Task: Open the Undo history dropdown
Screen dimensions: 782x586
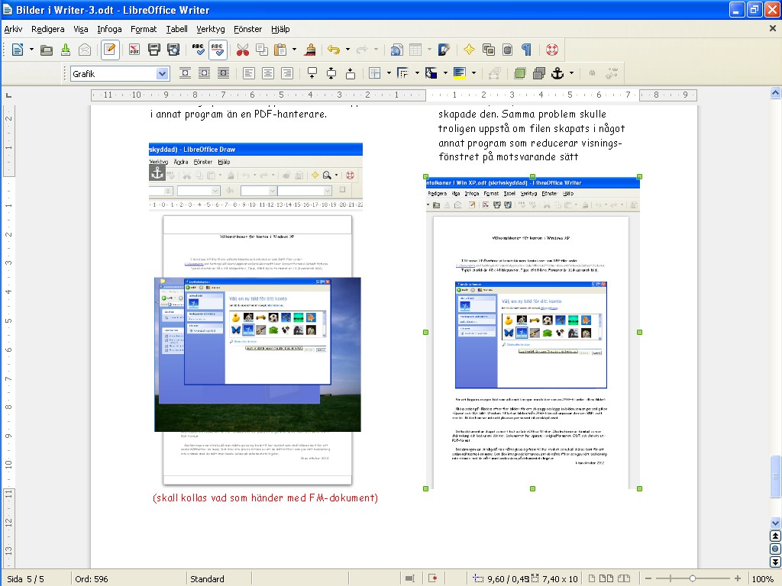Action: tap(347, 50)
